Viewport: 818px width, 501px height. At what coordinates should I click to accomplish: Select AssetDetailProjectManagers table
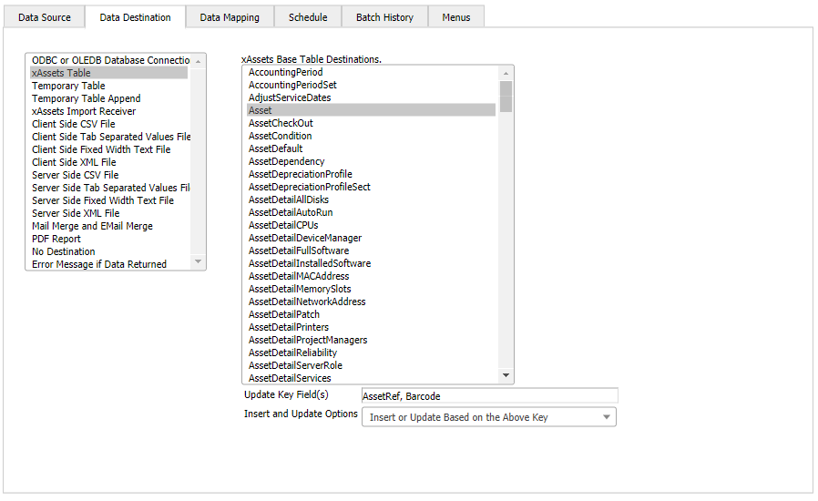pyautogui.click(x=371, y=341)
